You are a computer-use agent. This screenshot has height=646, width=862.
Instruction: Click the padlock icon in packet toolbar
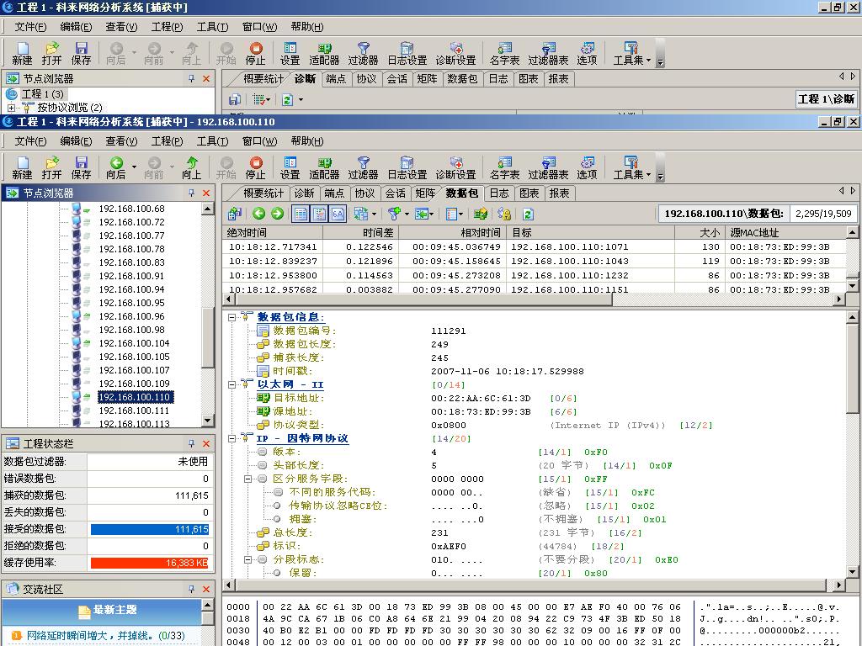(x=504, y=214)
